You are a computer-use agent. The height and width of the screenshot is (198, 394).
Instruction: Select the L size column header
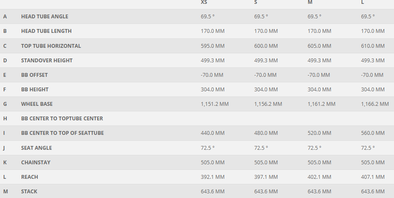363,3
